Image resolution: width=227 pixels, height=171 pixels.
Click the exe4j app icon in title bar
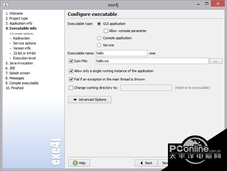point(6,5)
